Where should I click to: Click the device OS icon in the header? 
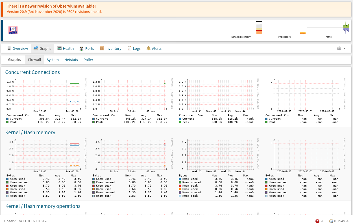[13, 30]
